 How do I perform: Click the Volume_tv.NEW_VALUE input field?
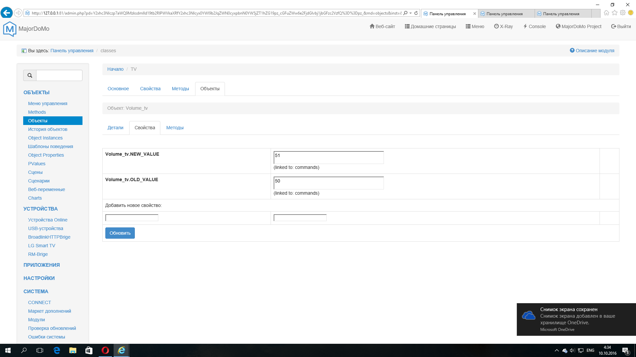click(328, 157)
